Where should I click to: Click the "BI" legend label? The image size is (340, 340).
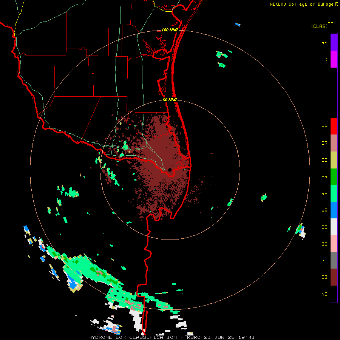pos(324,277)
